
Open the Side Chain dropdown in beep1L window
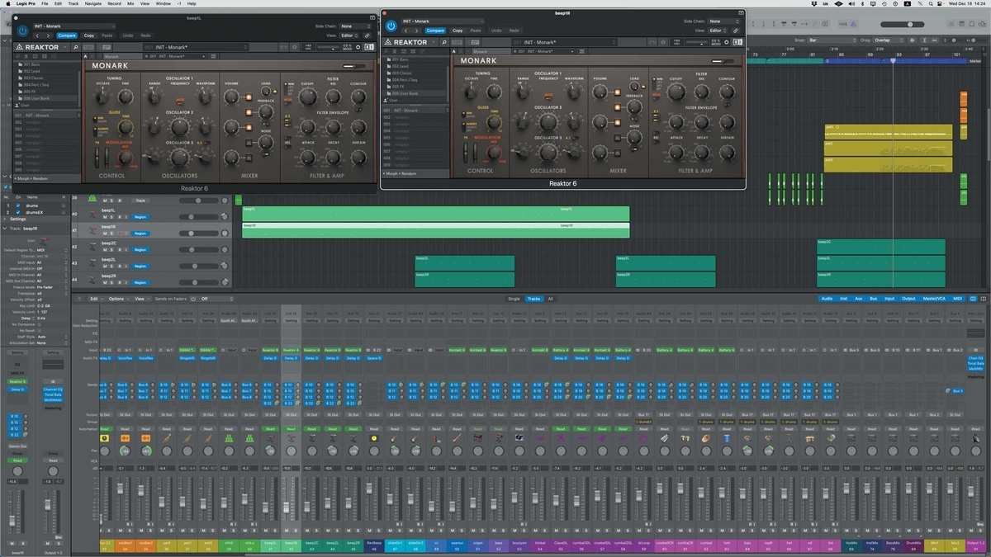point(356,26)
